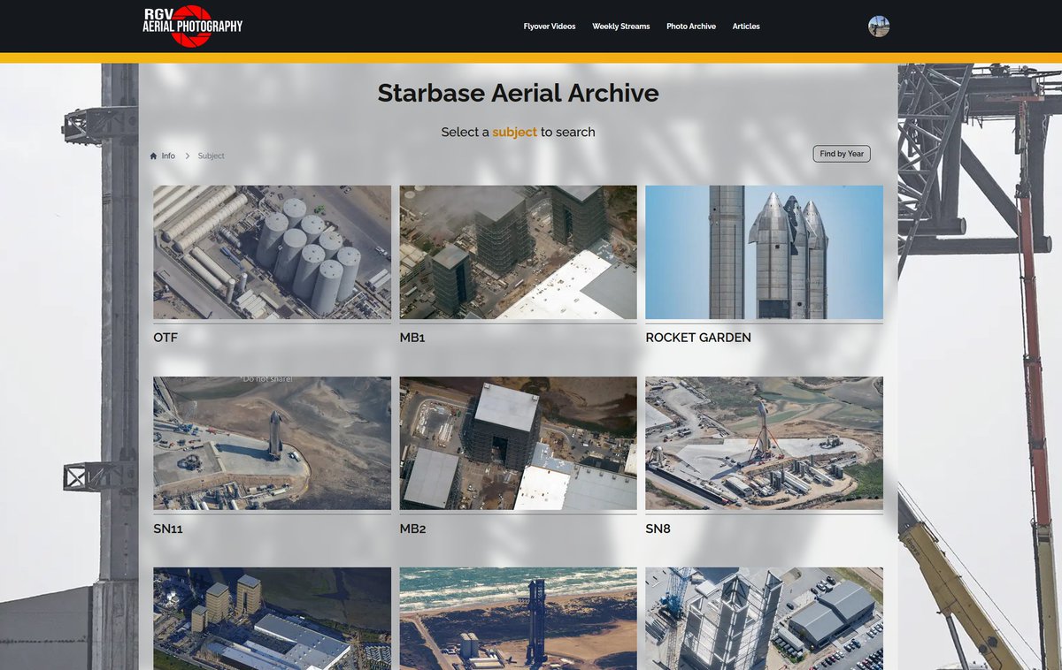Click the OTF subject title
The height and width of the screenshot is (670, 1062).
coord(165,338)
